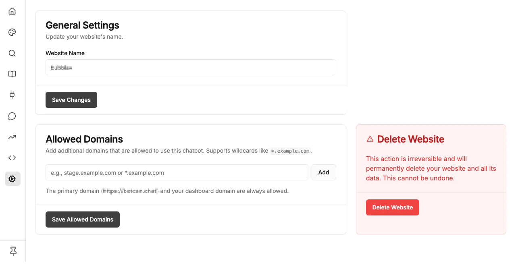The image size is (516, 265).
Task: Click Save Allowed Domains
Action: click(82, 219)
